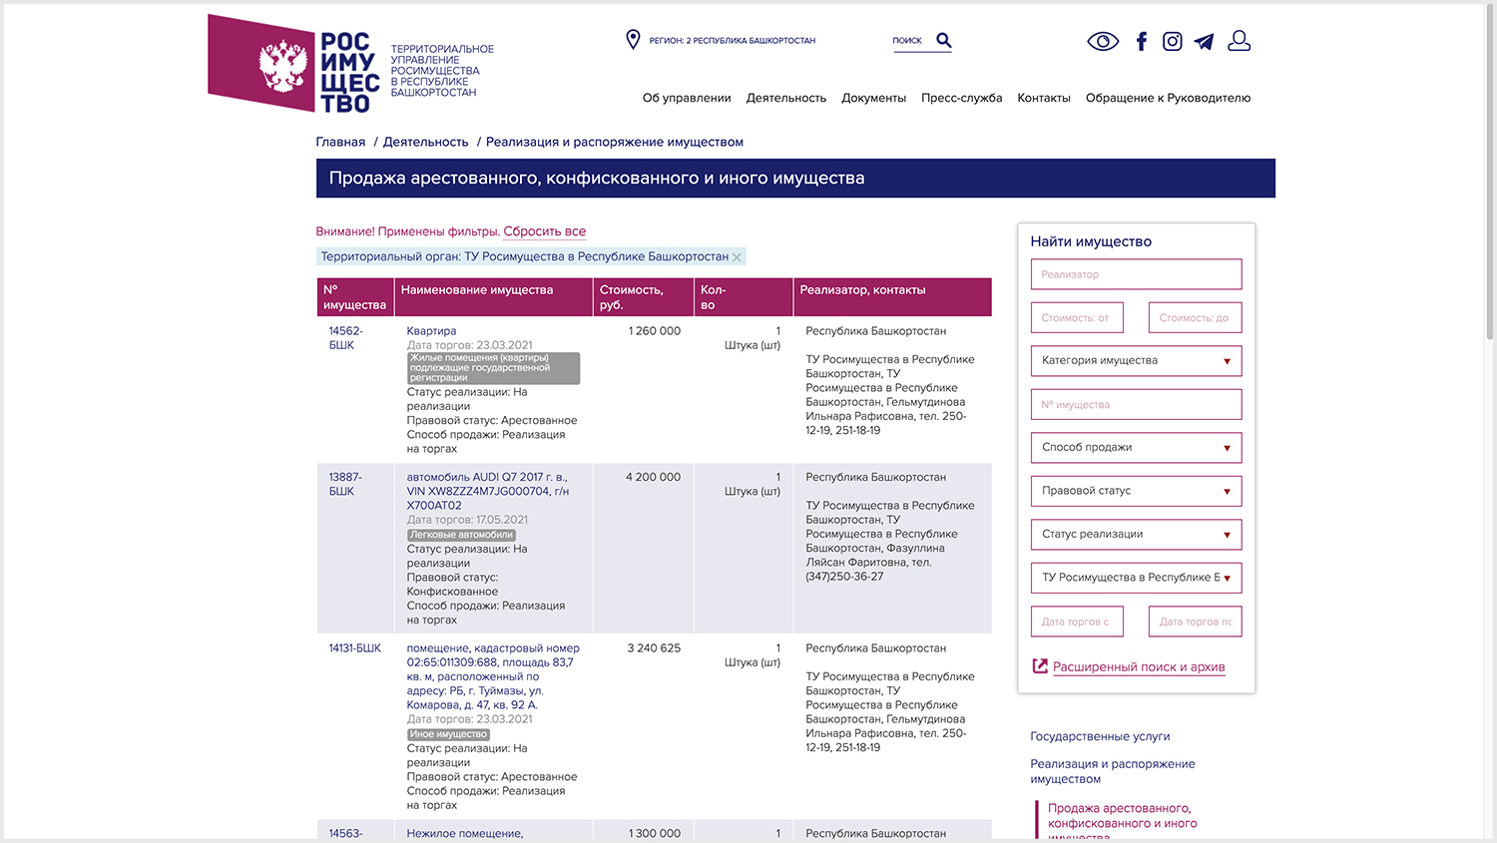Open the помещение кадастровый номер listing
Image resolution: width=1497 pixels, height=843 pixels.
click(x=492, y=676)
